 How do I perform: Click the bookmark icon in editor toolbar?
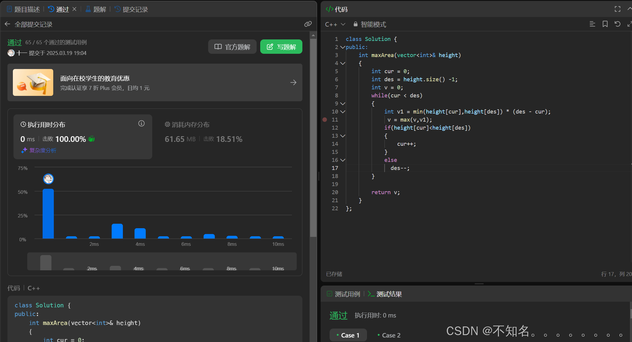pyautogui.click(x=605, y=24)
